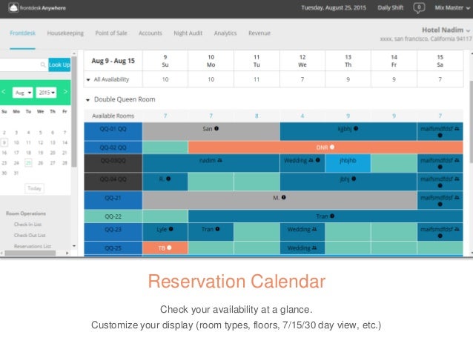Screen dimensions: 473x355
Task: Click room label QQ-23
Action: pyautogui.click(x=113, y=232)
